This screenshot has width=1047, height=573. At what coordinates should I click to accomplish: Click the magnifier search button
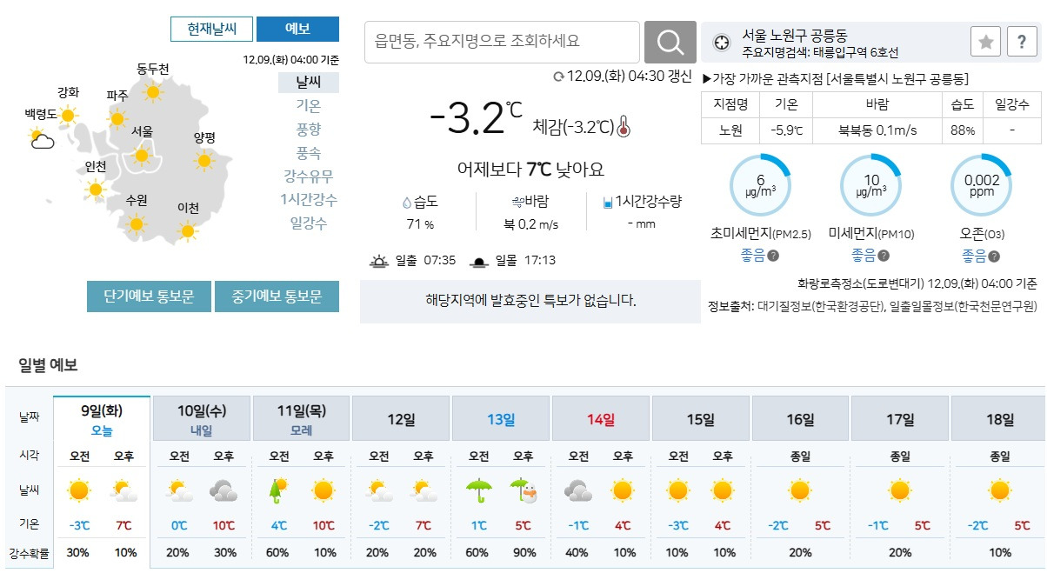(x=670, y=42)
